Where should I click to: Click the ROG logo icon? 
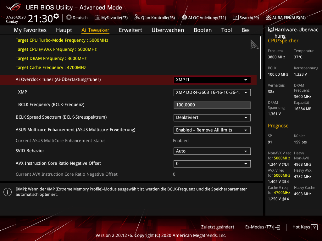pyautogui.click(x=14, y=7)
